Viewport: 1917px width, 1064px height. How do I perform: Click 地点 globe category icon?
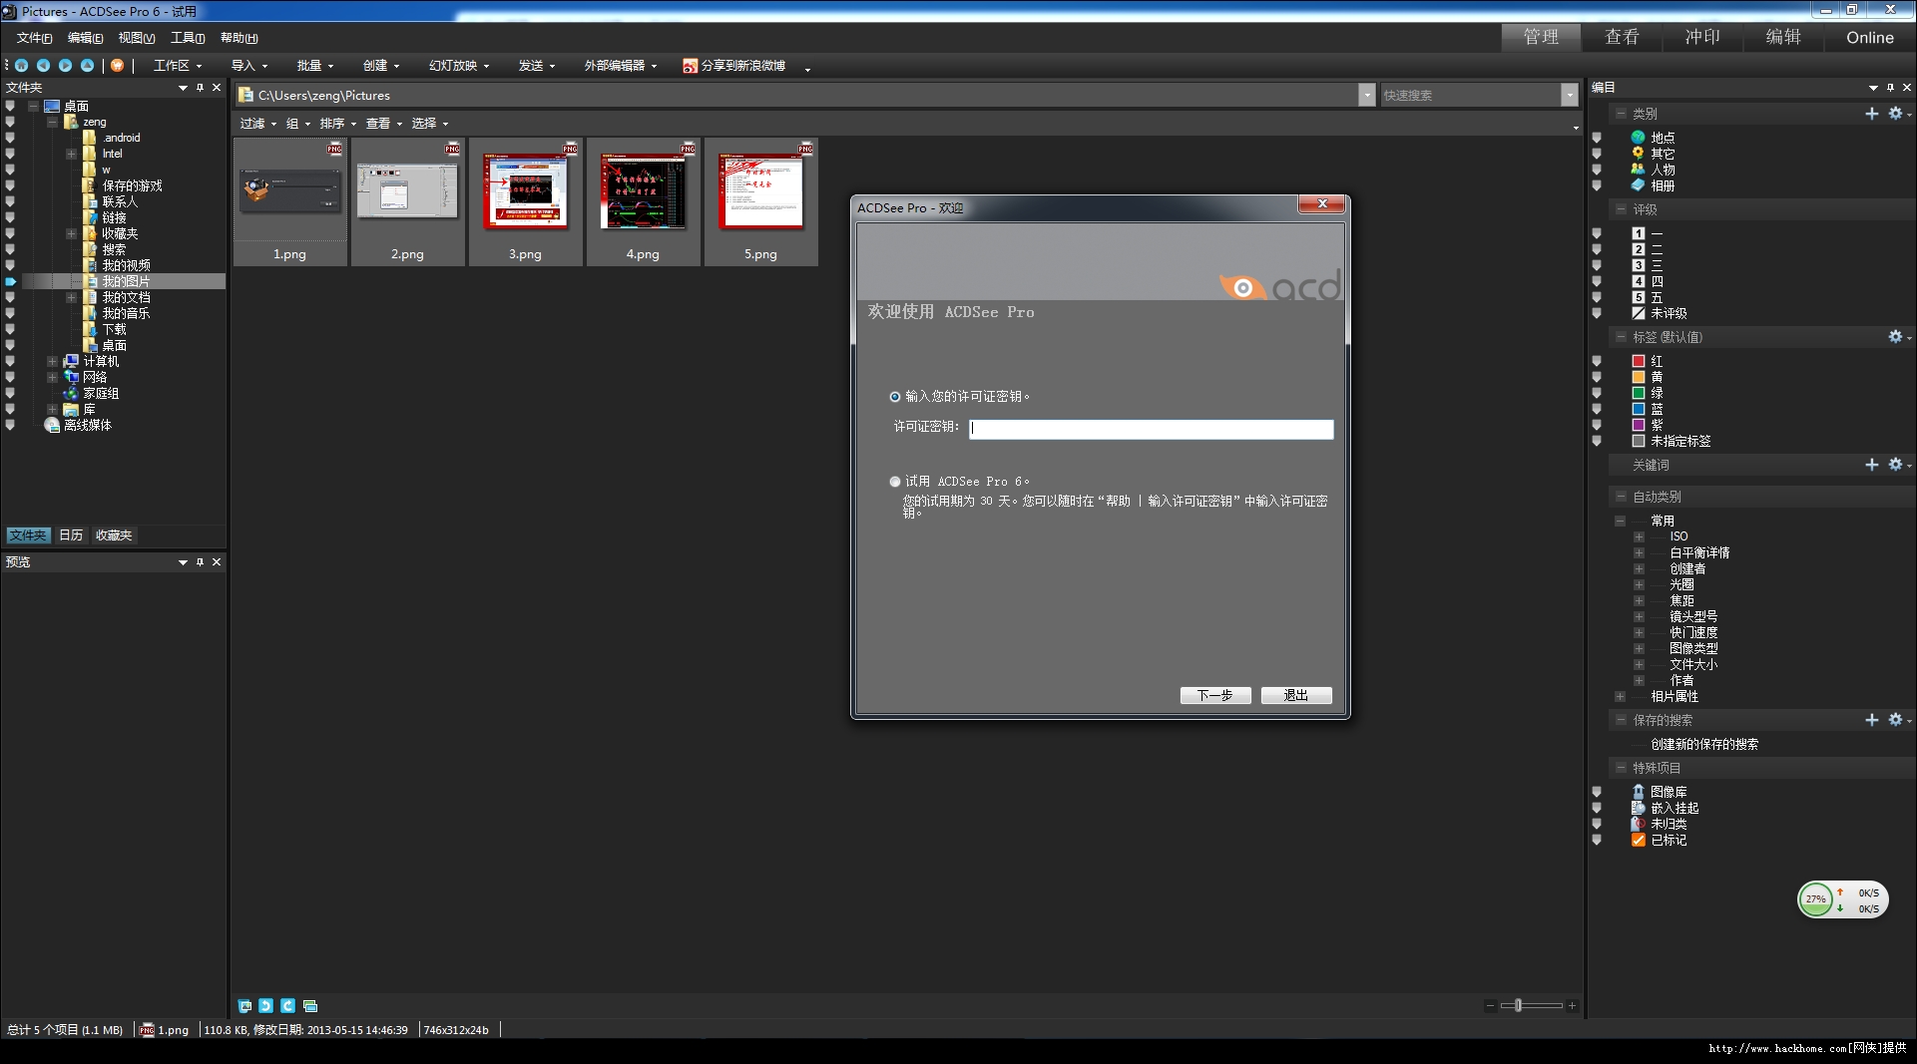(x=1638, y=138)
